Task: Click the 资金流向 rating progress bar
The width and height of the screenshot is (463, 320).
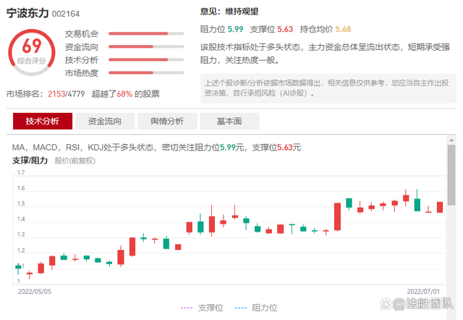Action: tap(146, 46)
